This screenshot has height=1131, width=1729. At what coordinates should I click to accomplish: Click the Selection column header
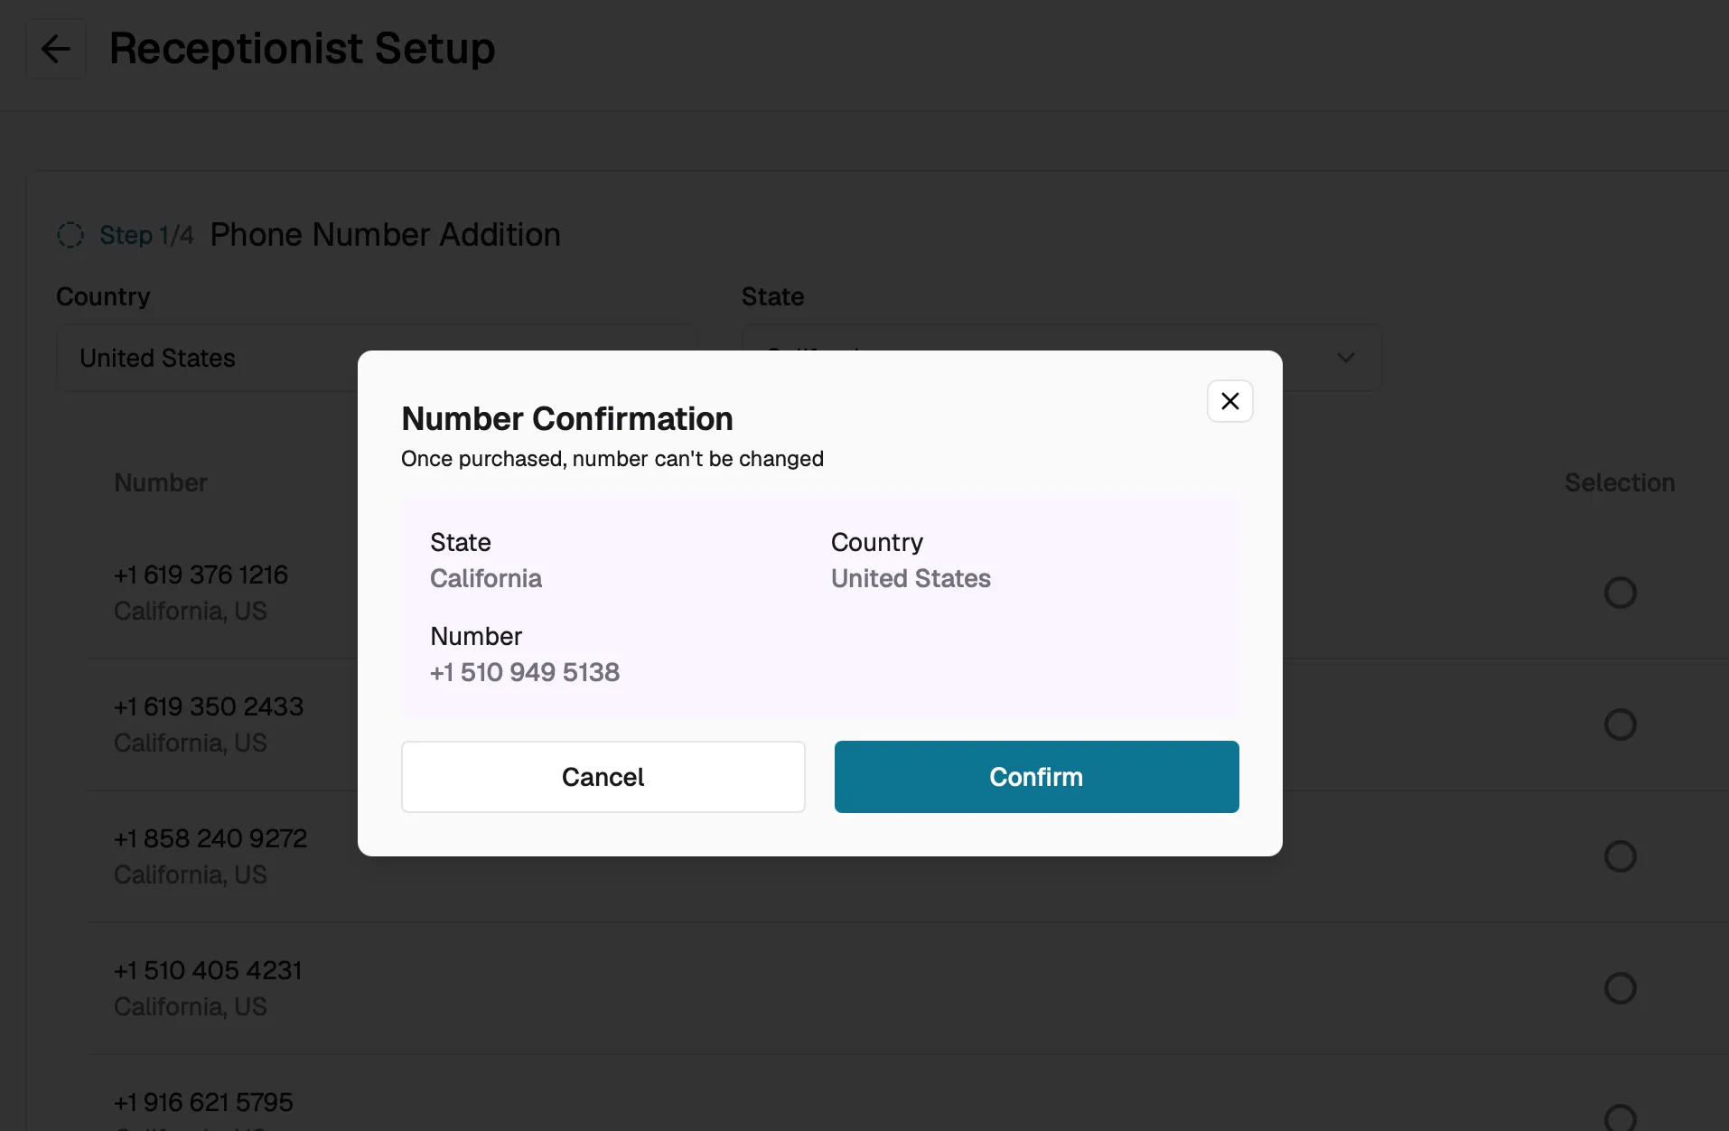point(1620,482)
